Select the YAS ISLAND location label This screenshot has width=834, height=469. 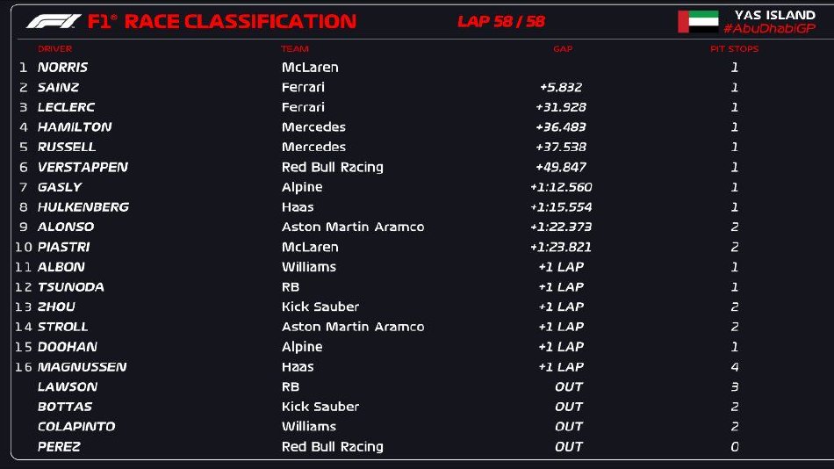775,15
